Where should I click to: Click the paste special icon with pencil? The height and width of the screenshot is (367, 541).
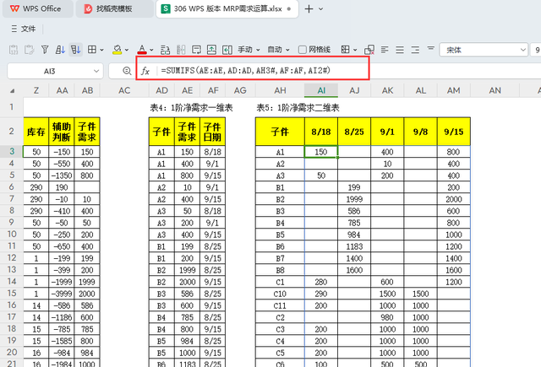29,50
